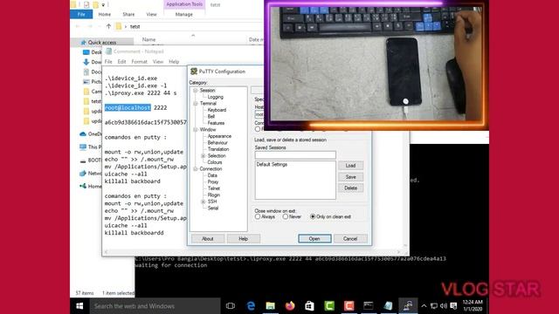Collapse the Connection category in PuTTY tree
Image resolution: width=559 pixels, height=314 pixels.
196,168
